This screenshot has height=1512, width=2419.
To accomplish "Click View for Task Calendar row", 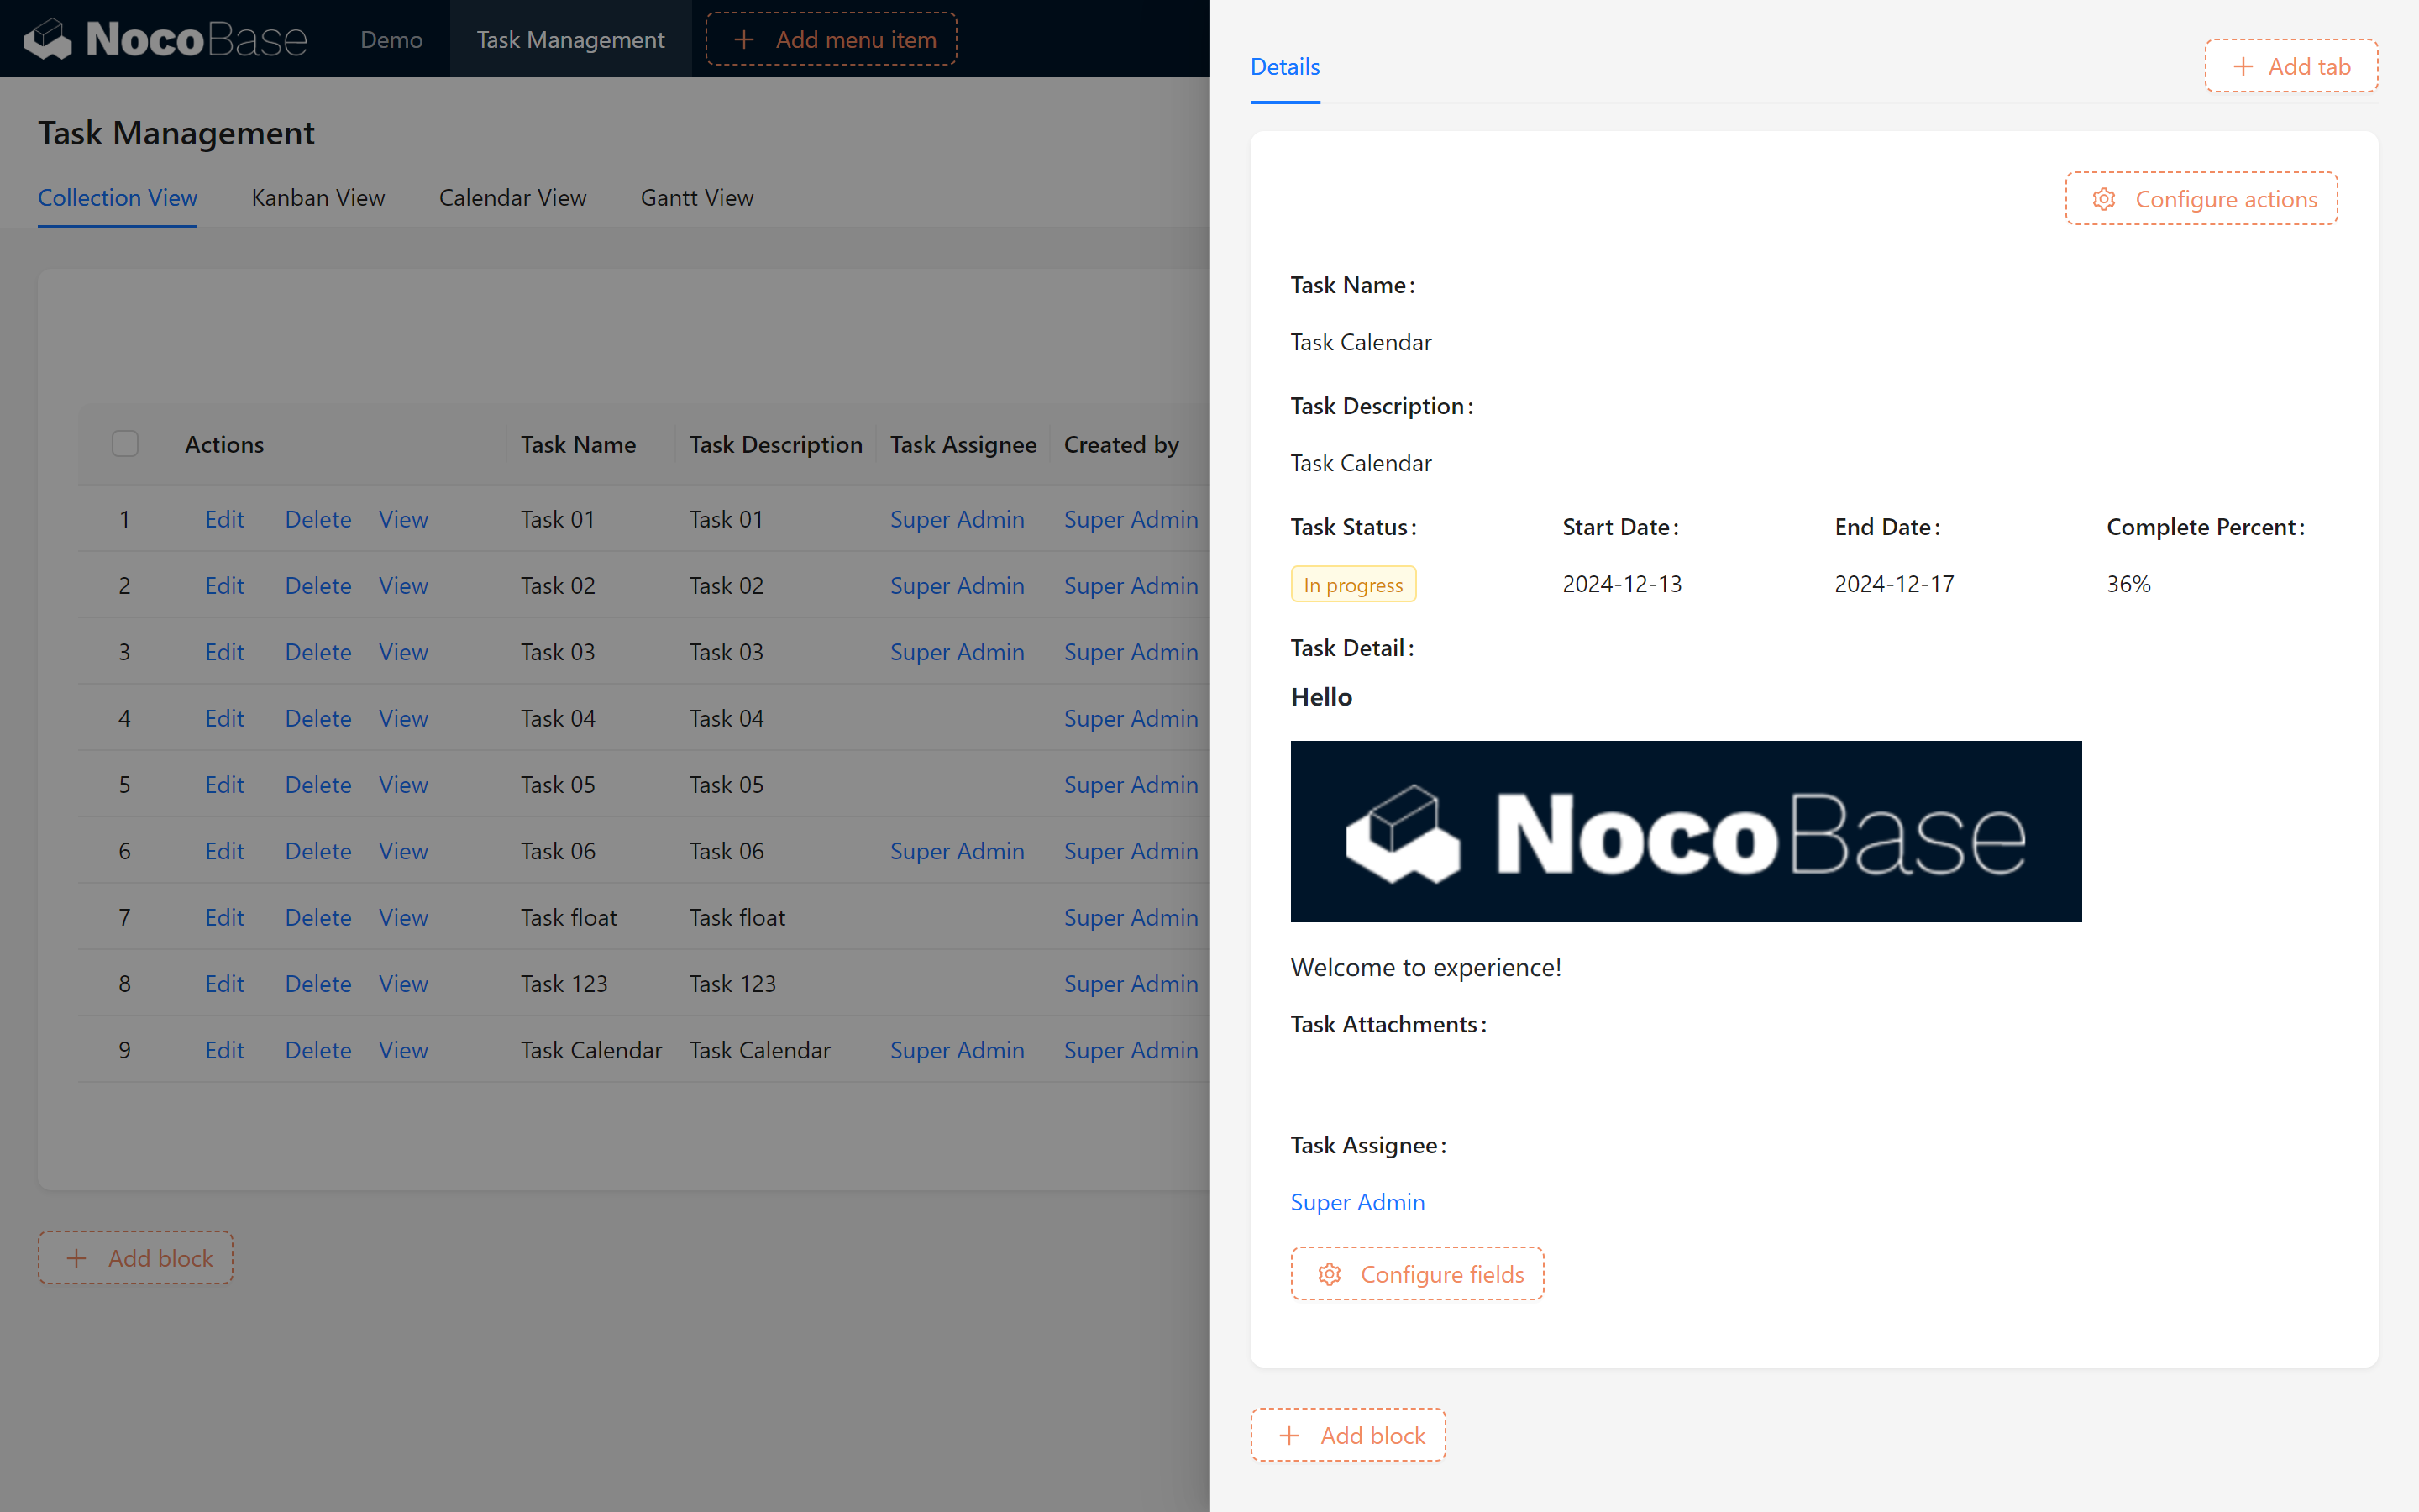I will (x=403, y=1050).
